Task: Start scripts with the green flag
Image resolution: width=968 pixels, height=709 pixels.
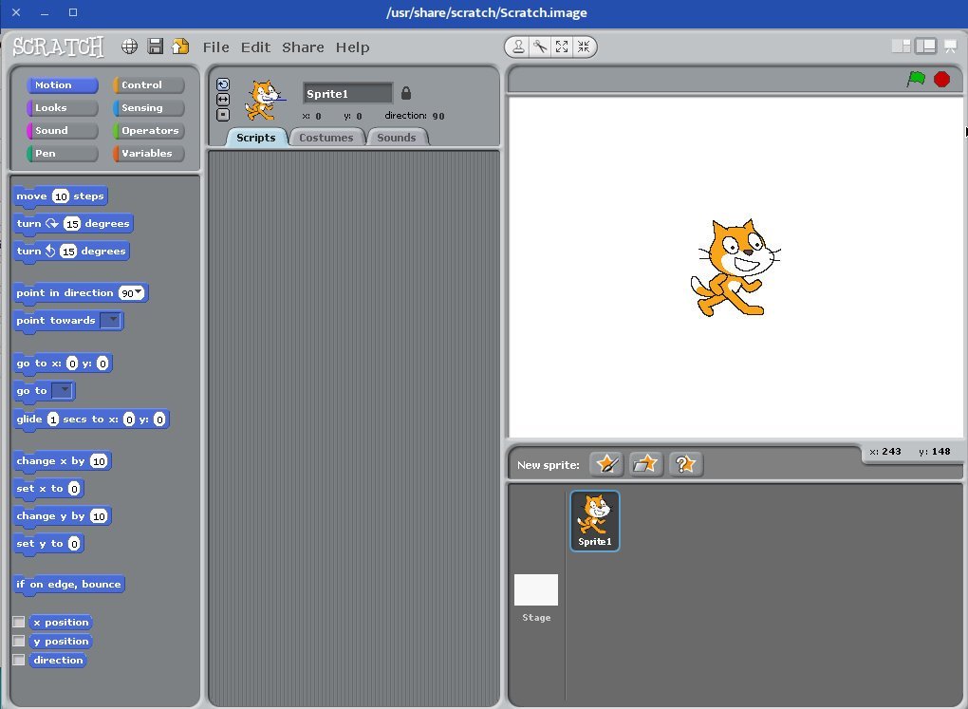Action: tap(916, 79)
